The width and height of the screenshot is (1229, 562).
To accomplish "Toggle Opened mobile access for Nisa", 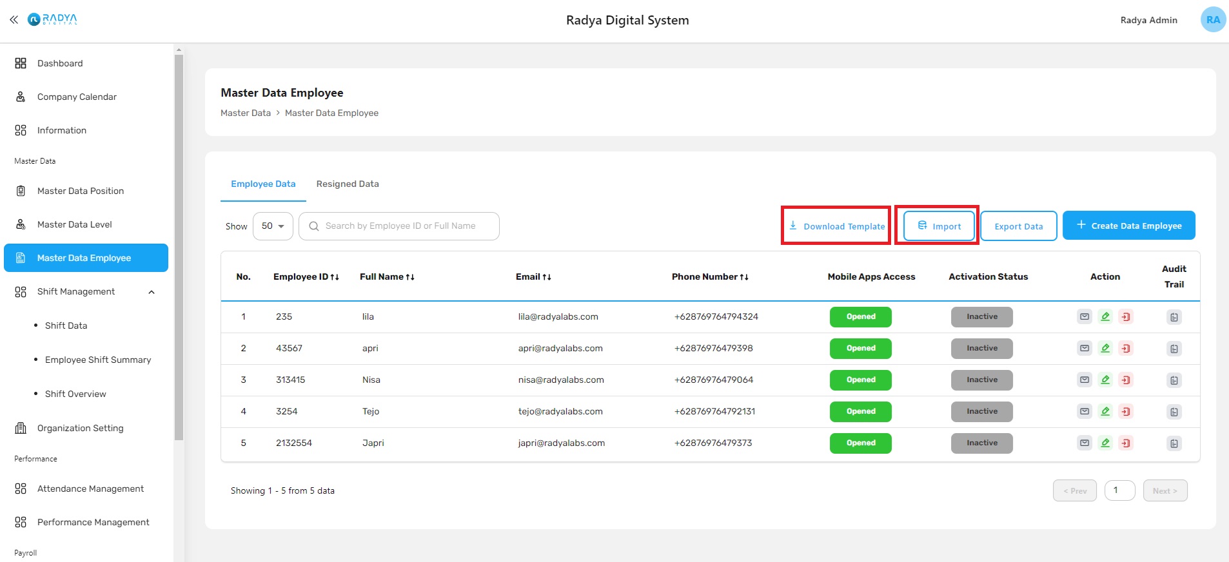I will coord(861,380).
